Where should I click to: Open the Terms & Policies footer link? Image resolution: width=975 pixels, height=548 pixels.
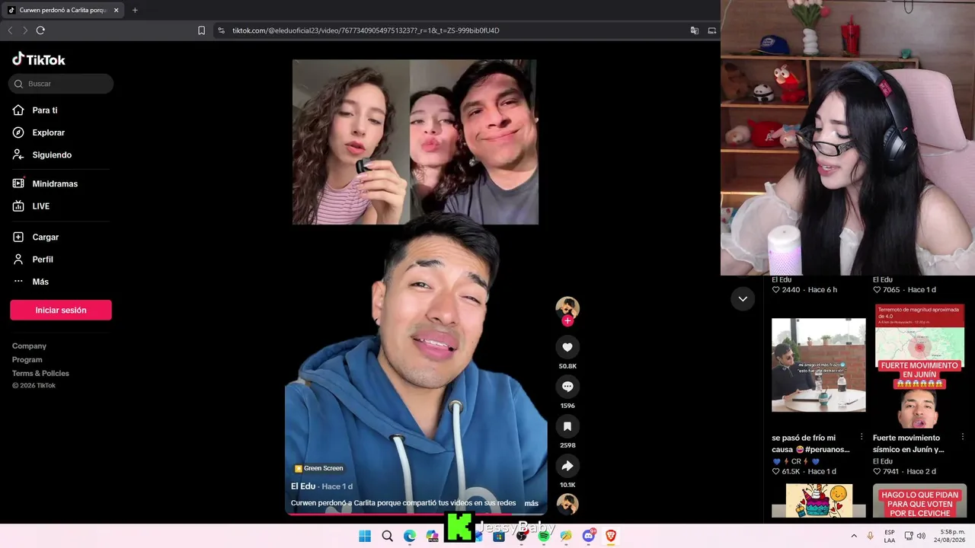tap(40, 374)
